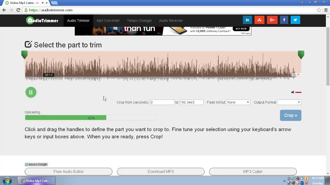The height and width of the screenshot is (185, 330).
Task: Open a new browser tab
Action: coord(54,3)
